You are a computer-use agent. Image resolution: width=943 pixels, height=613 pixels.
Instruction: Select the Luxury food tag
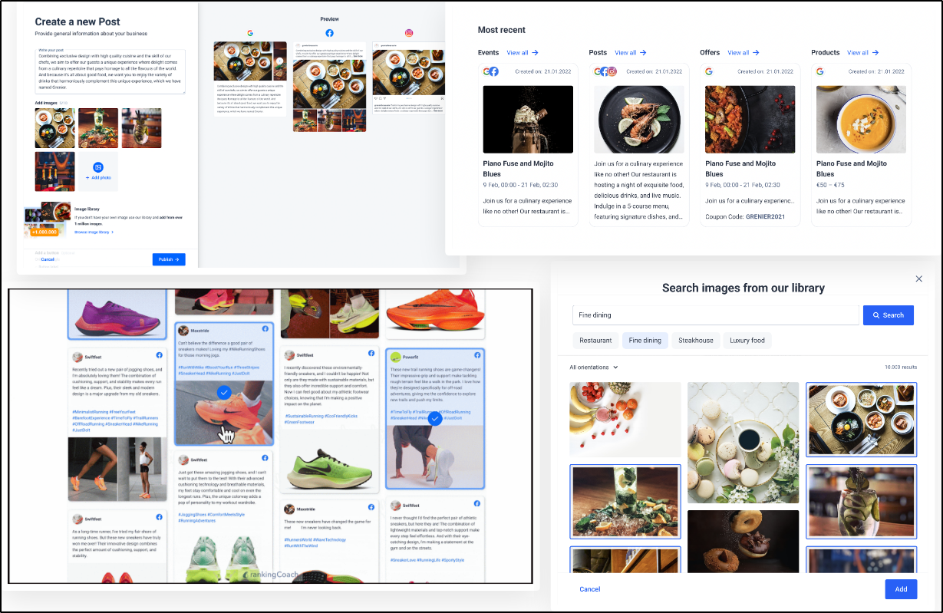point(747,341)
